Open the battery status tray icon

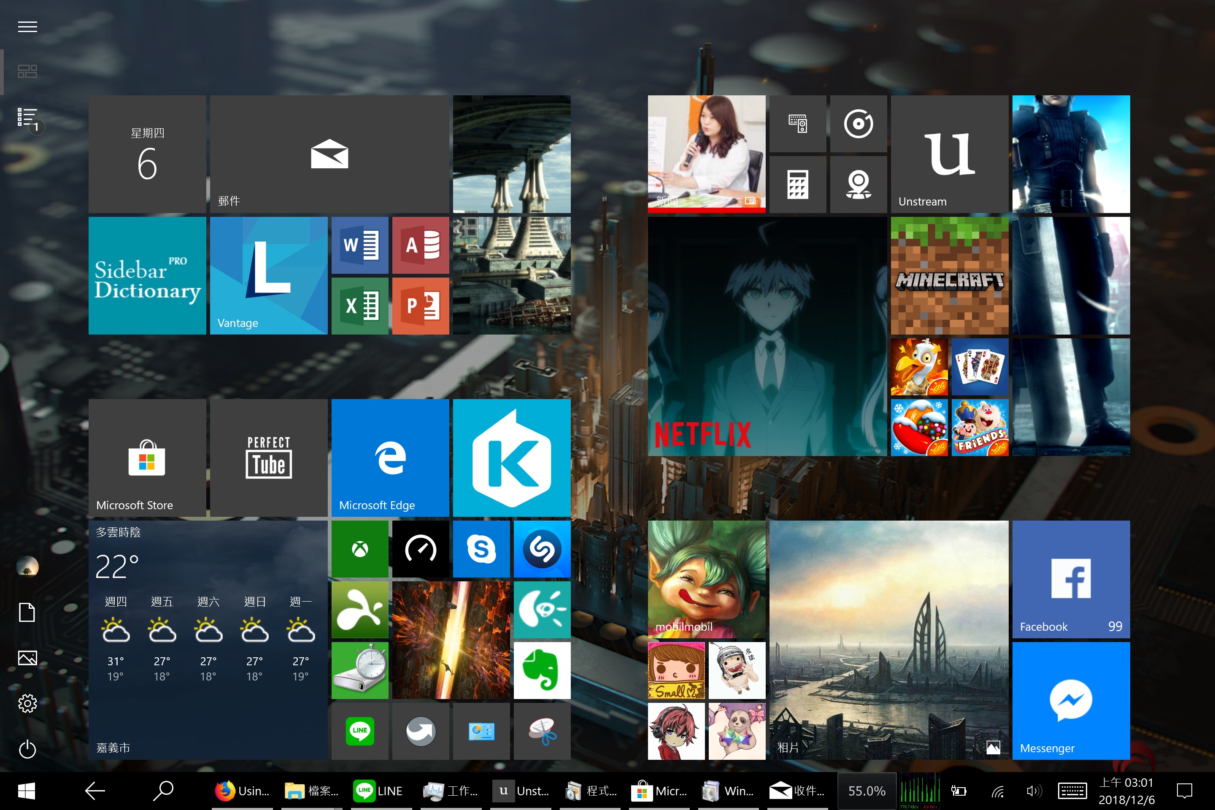(959, 791)
